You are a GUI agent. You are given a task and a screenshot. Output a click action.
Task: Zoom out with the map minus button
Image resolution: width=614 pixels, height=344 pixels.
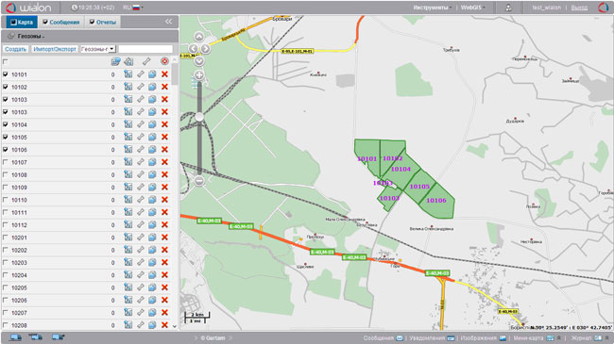point(199,181)
